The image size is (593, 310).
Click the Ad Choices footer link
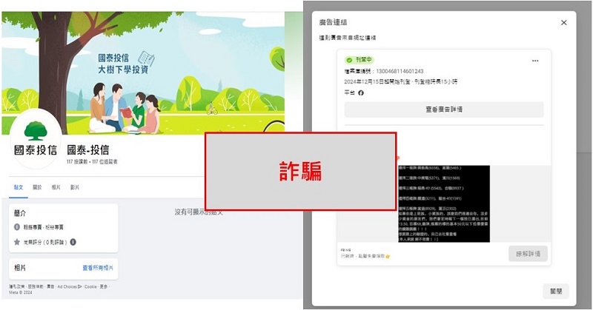tap(69, 286)
